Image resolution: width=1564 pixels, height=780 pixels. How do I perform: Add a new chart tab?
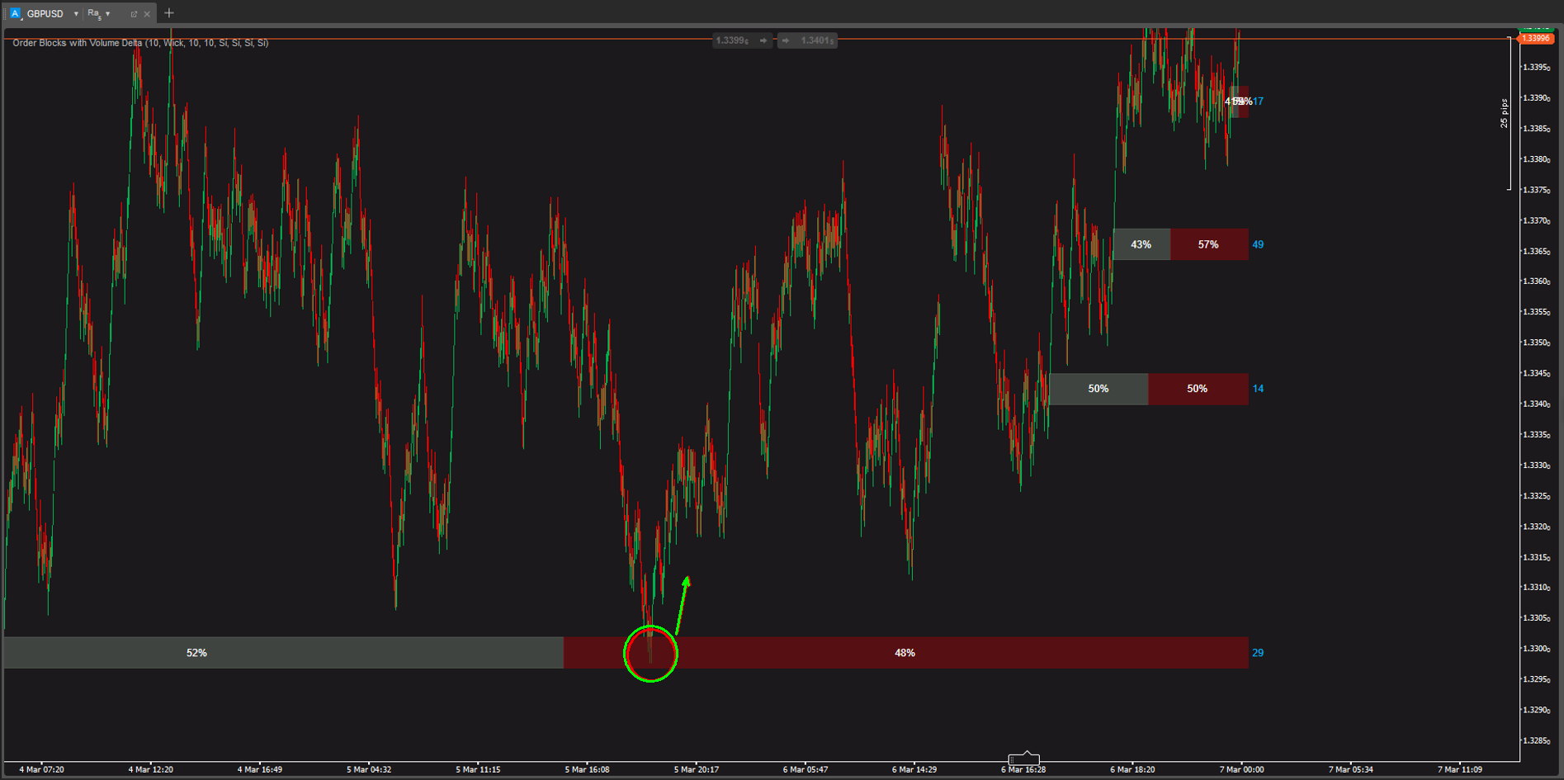169,13
